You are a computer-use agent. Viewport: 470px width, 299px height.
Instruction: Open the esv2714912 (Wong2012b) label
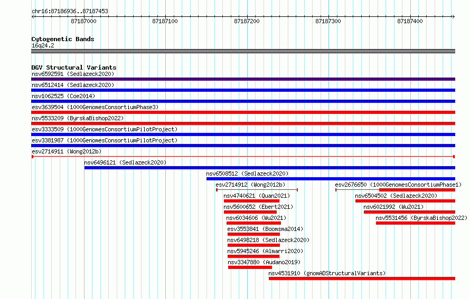(251, 185)
